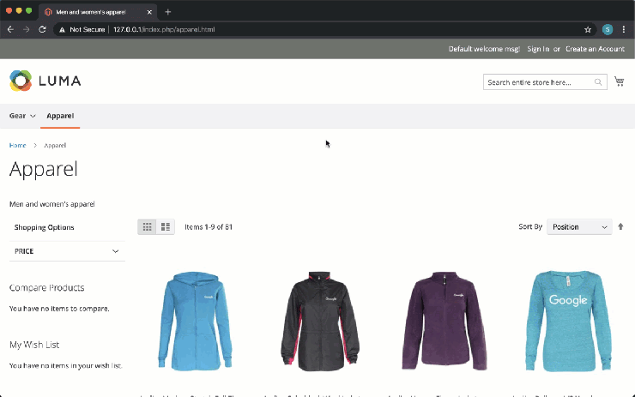The height and width of the screenshot is (397, 635).
Task: Click the shopping cart icon
Action: 619,81
